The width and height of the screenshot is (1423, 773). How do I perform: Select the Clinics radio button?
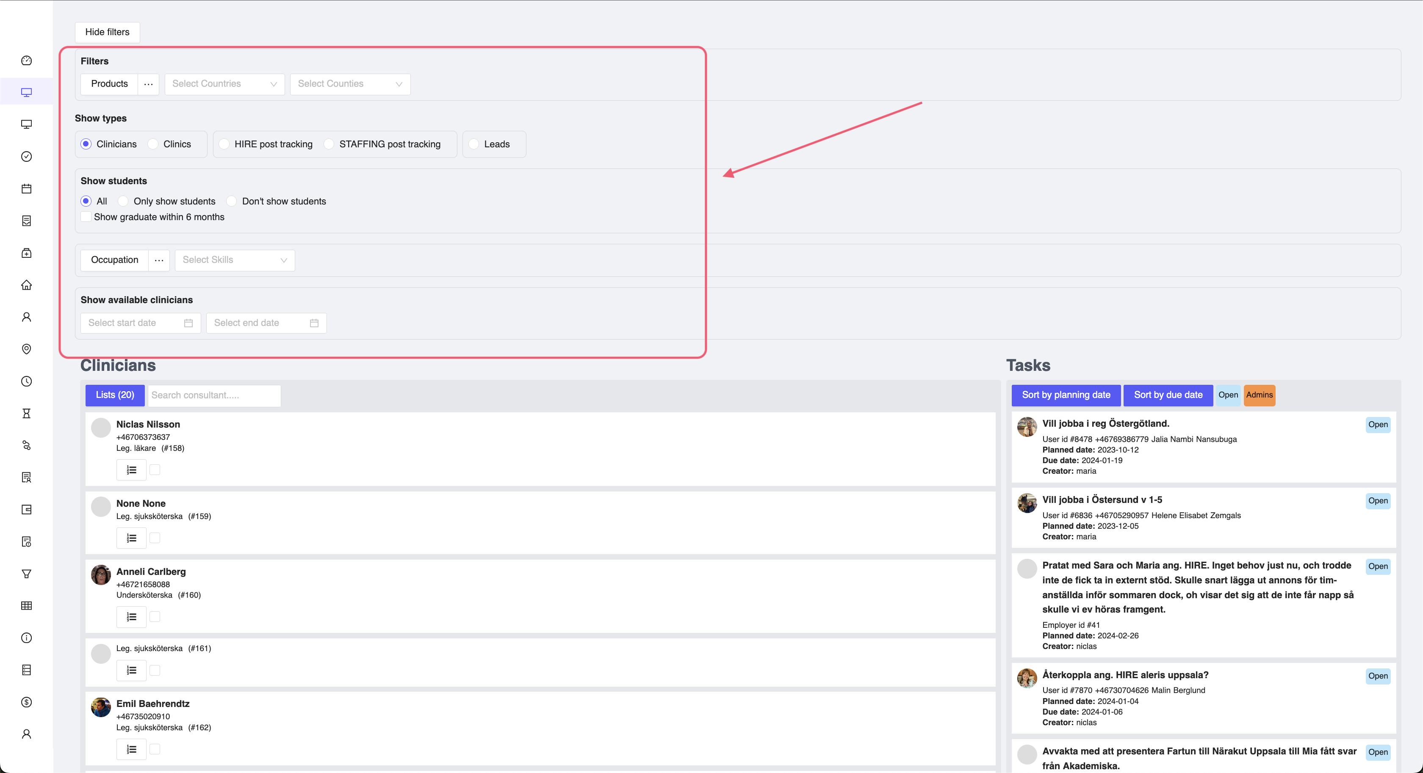[154, 144]
